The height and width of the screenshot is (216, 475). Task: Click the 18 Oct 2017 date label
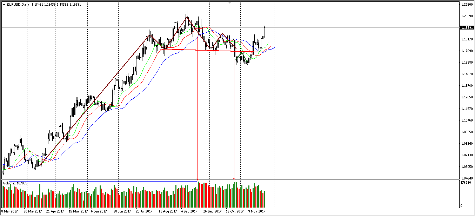[235, 211]
